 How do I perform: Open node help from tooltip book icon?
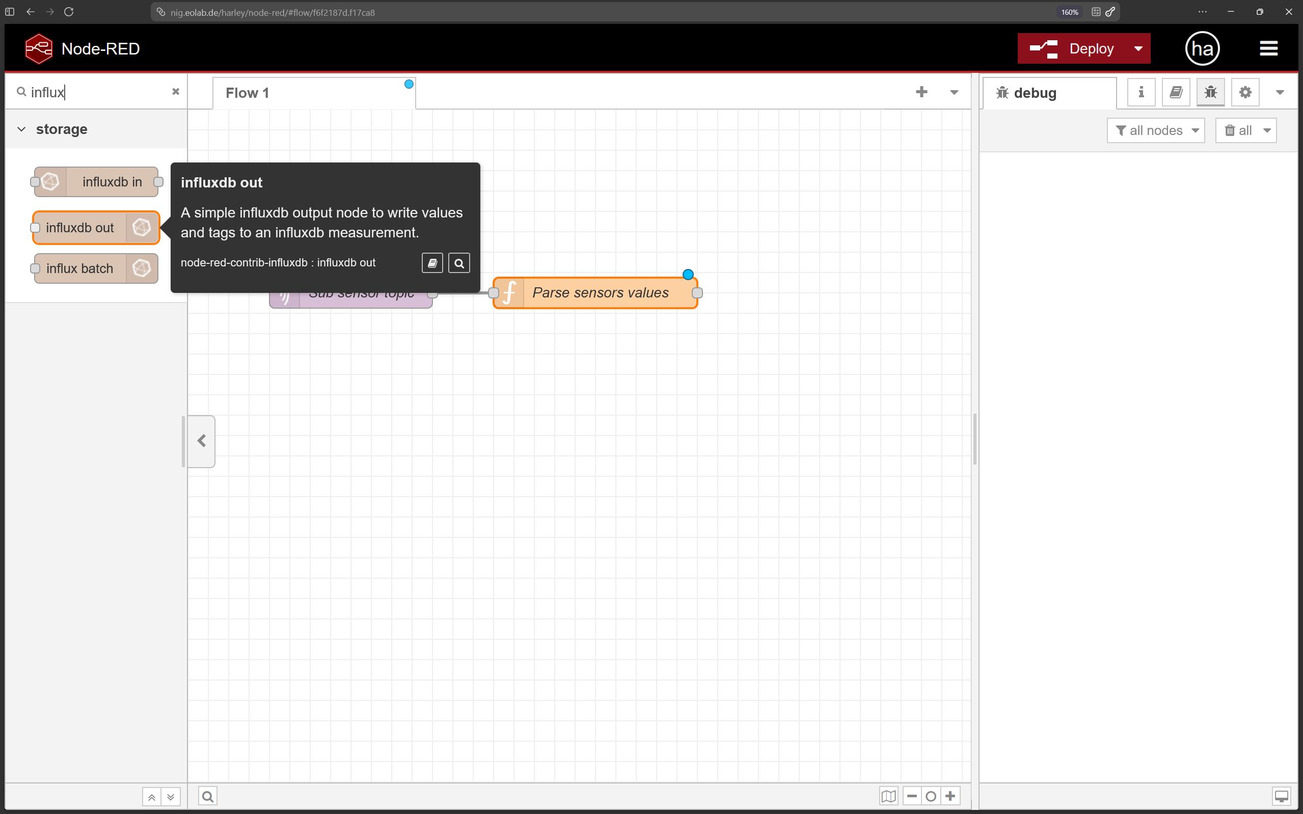(x=432, y=263)
